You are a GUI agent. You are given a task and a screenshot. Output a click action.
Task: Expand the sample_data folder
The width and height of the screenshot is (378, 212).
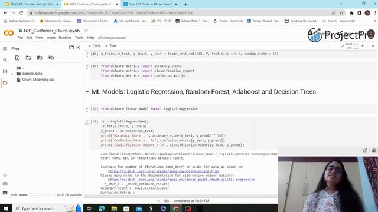tap(12, 74)
